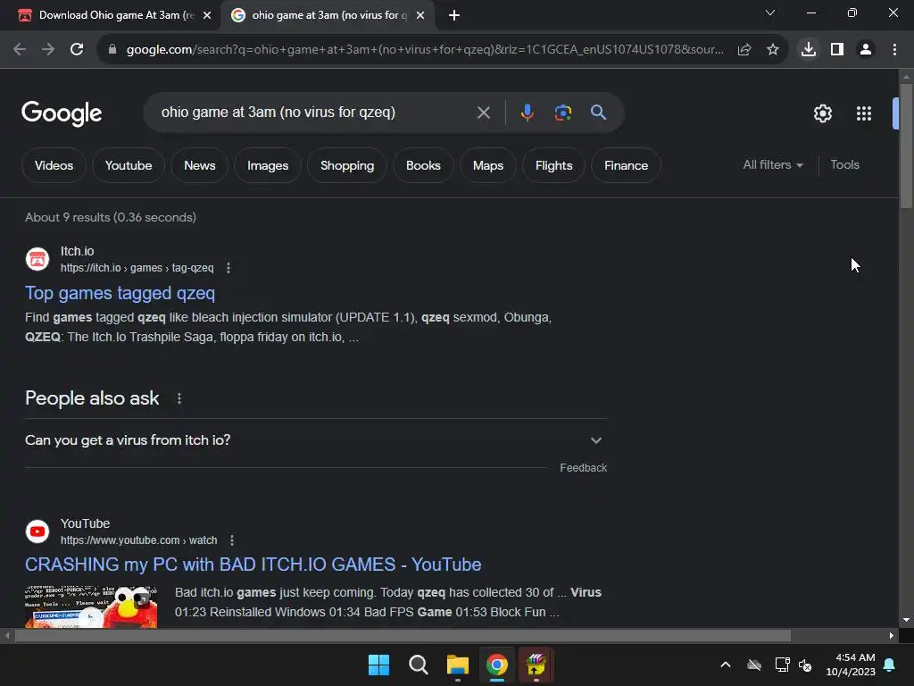
Task: Open a new browser tab
Action: pos(454,15)
